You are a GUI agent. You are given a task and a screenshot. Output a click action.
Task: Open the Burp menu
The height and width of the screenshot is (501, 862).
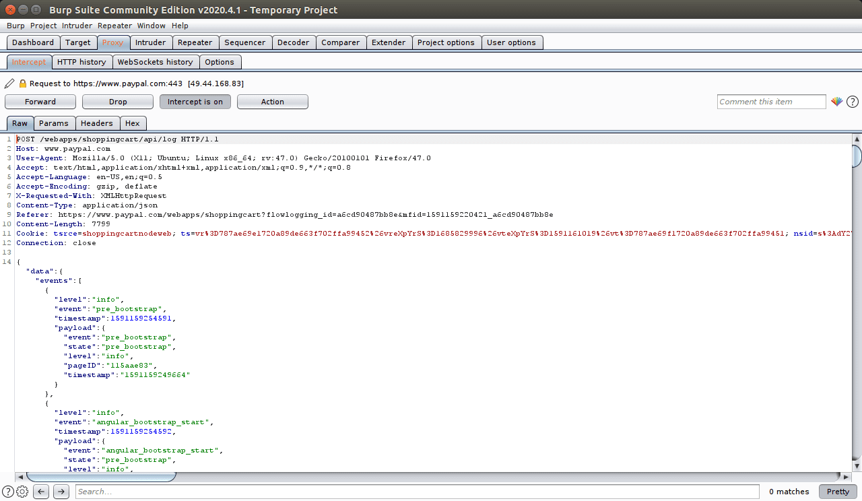coord(15,25)
